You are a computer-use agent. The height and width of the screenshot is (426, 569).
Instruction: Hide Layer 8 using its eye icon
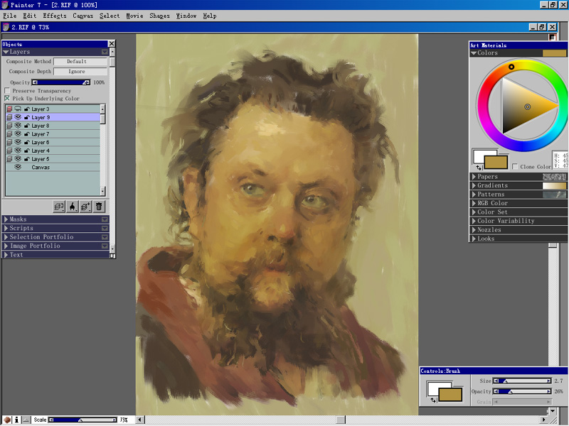pos(18,126)
